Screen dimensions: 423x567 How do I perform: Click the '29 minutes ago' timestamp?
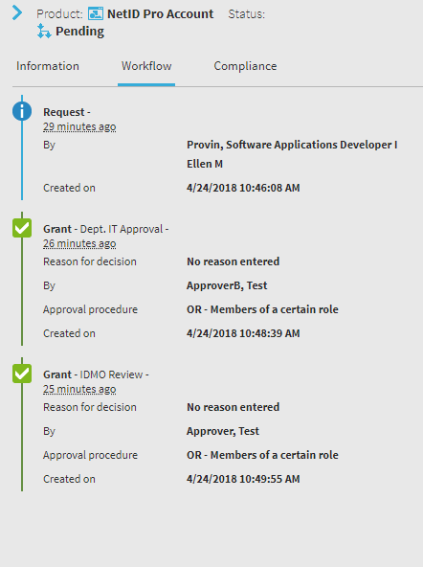coord(79,127)
